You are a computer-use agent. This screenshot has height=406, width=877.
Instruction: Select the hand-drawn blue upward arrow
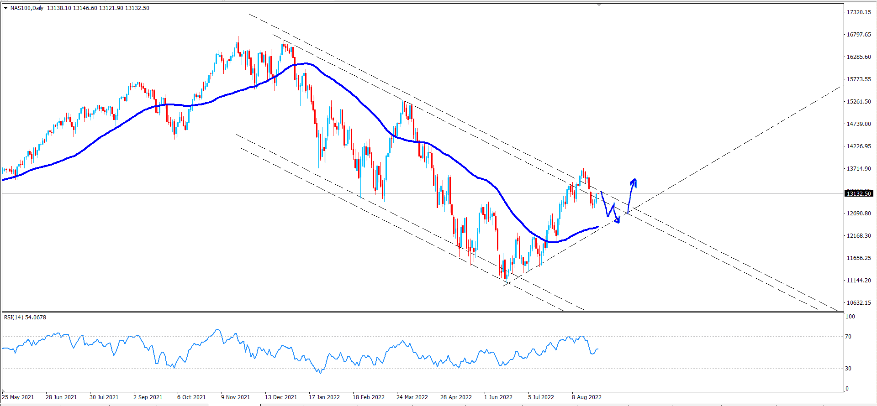point(632,196)
